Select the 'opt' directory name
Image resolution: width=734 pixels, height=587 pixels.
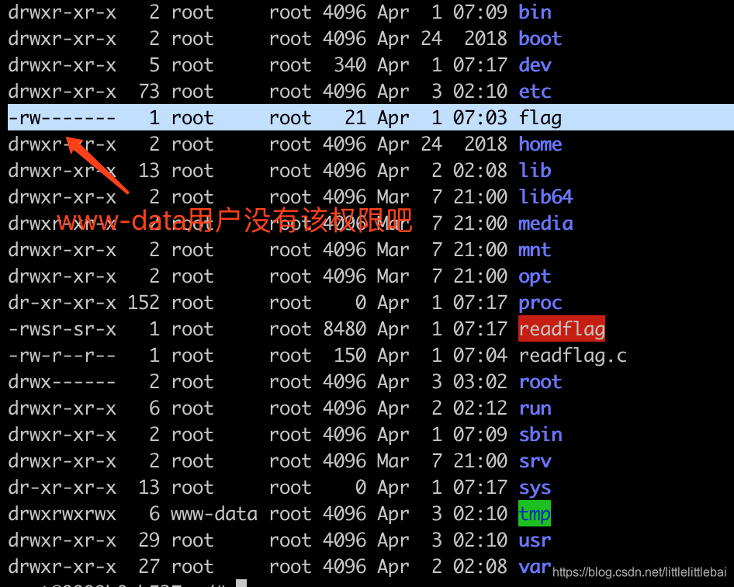(535, 276)
